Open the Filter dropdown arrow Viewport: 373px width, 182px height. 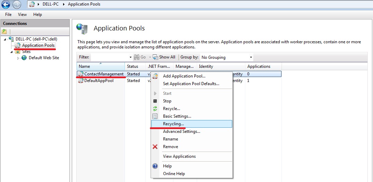[x=130, y=57]
